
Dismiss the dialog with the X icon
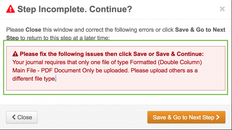[222, 9]
